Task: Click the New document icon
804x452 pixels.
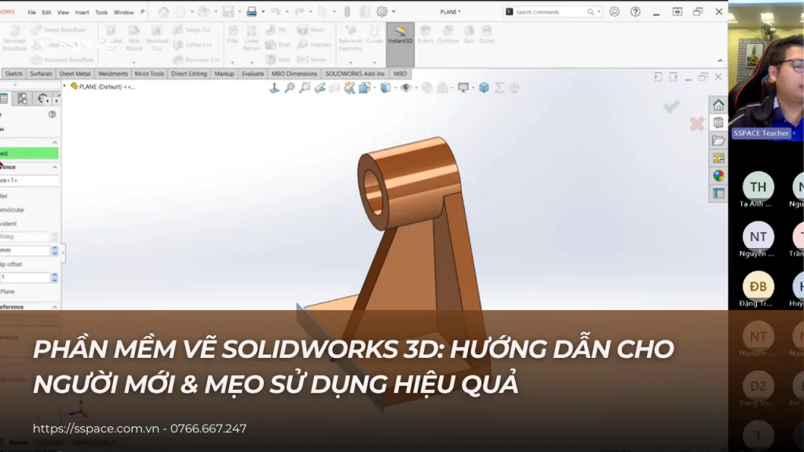Action: tap(181, 11)
